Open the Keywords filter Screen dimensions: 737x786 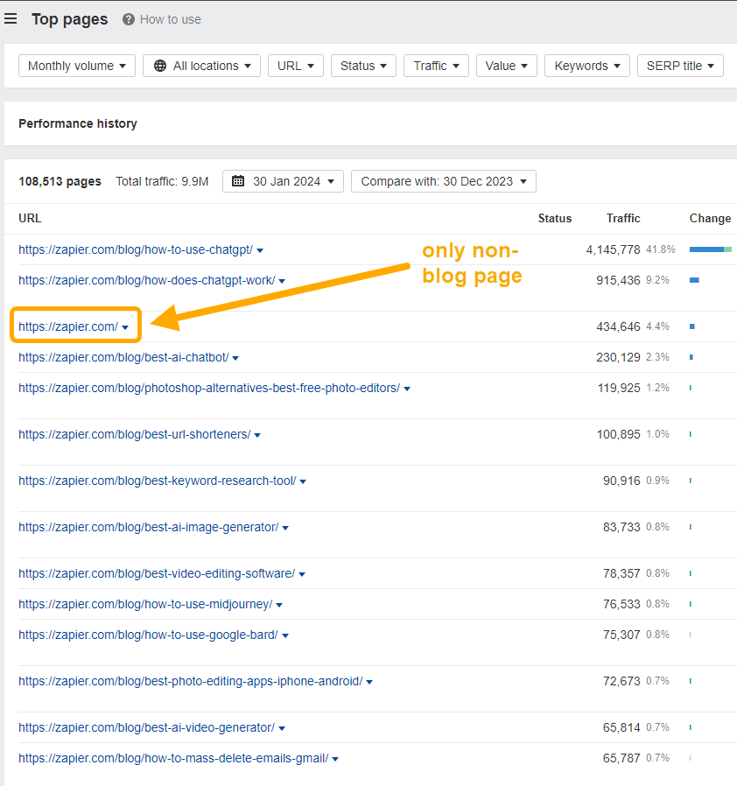(586, 65)
